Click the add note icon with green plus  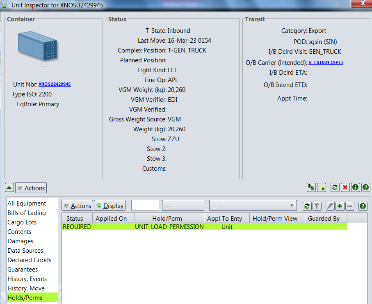coord(322,187)
